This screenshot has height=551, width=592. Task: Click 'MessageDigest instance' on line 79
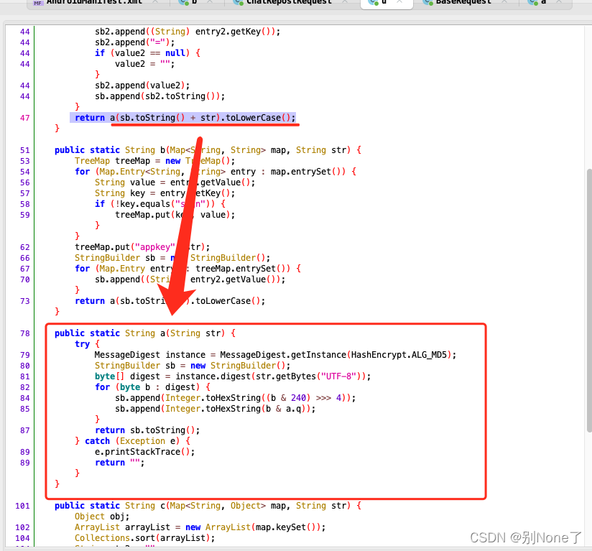[150, 355]
